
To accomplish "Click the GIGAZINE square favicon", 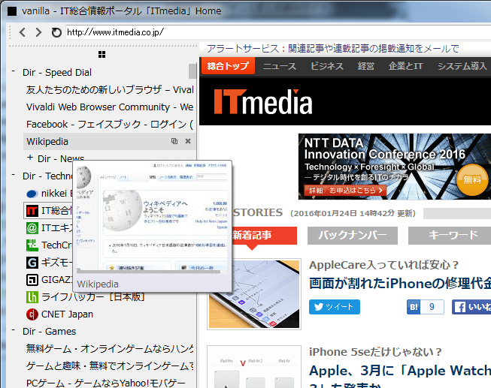I will (32, 279).
